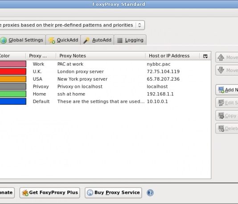238x204 pixels.
Task: Select the red U.K. color swatch
Action: (x=13, y=71)
